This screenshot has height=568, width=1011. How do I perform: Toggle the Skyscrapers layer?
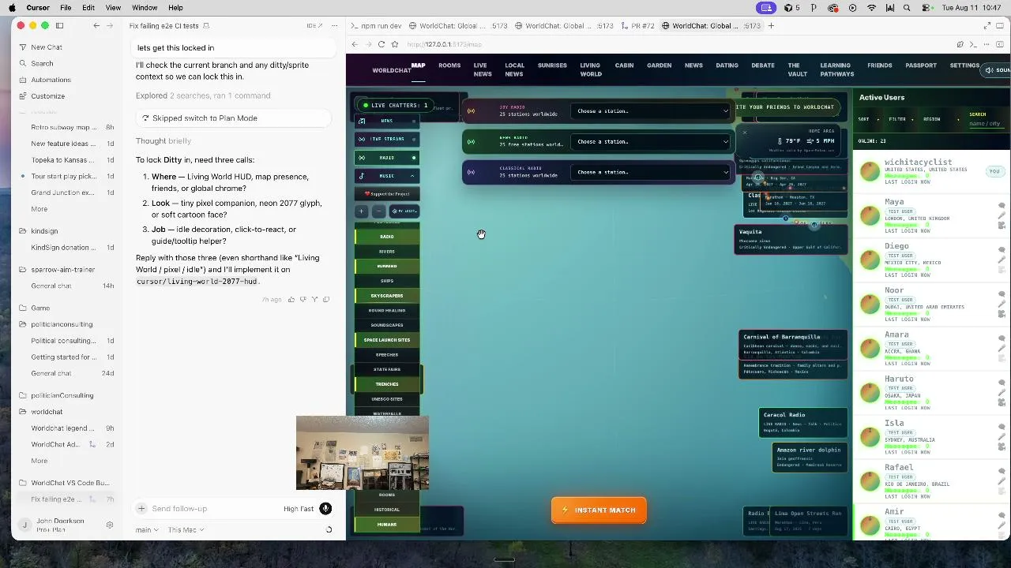pyautogui.click(x=387, y=296)
